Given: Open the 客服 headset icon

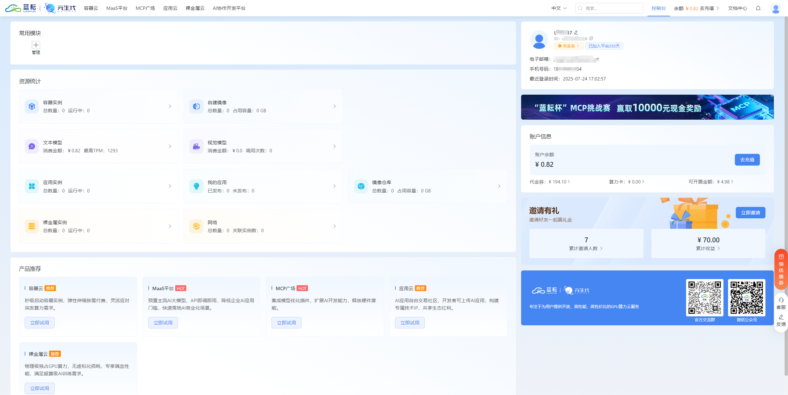Looking at the screenshot, I should (781, 300).
